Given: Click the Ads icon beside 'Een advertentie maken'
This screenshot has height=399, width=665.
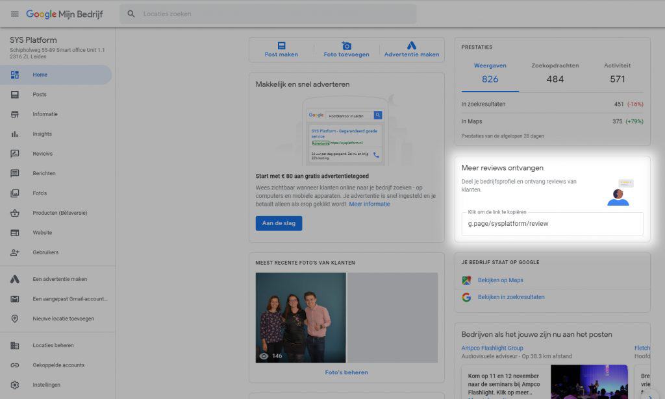Looking at the screenshot, I should click(x=15, y=279).
